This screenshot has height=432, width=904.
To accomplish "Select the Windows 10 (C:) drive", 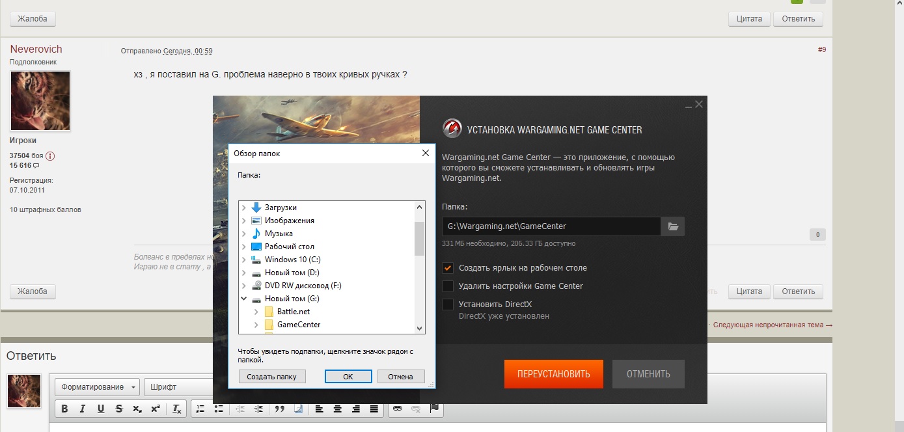I will click(292, 260).
